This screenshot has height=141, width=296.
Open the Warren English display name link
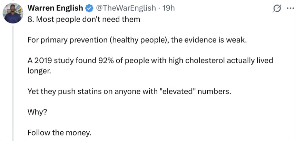tap(55, 8)
